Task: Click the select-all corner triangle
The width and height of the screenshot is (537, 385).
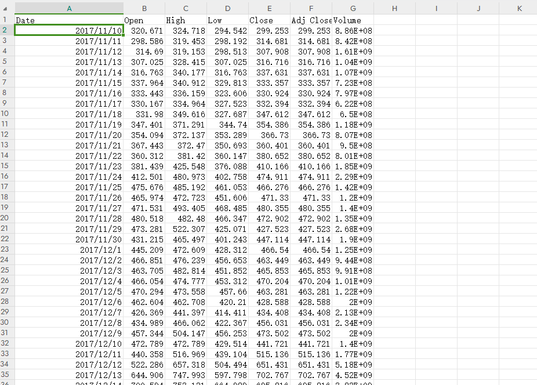Action: (5, 9)
